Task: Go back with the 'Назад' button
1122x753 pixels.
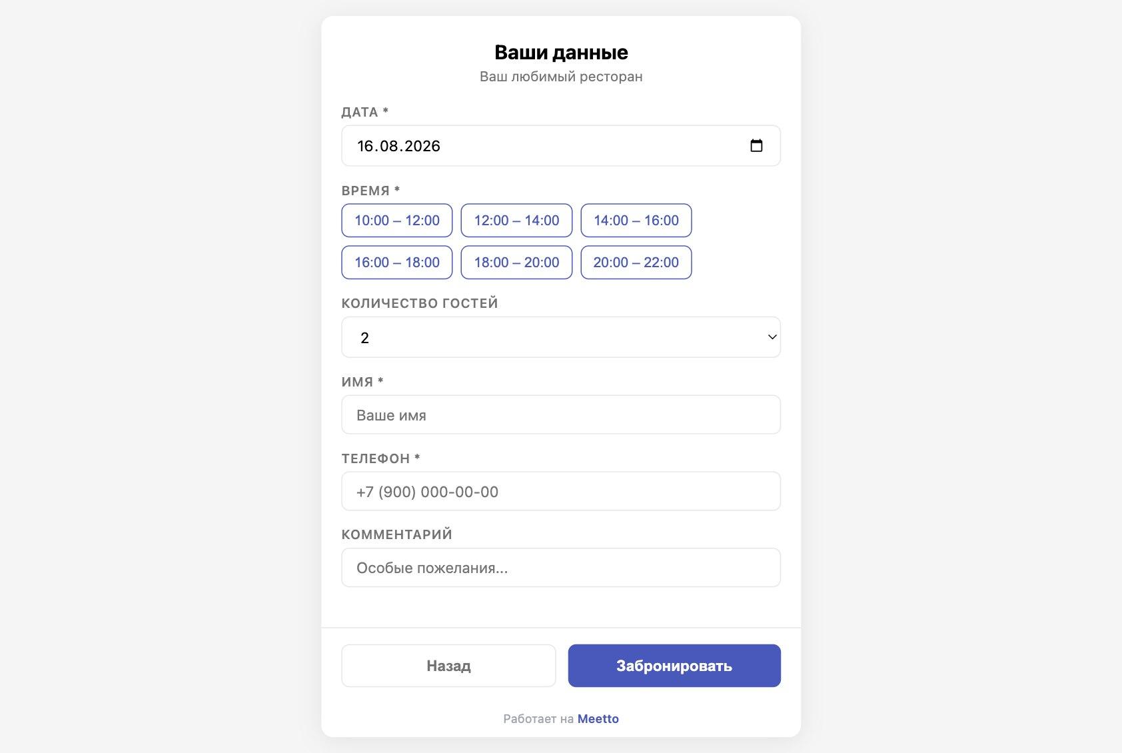Action: tap(448, 666)
